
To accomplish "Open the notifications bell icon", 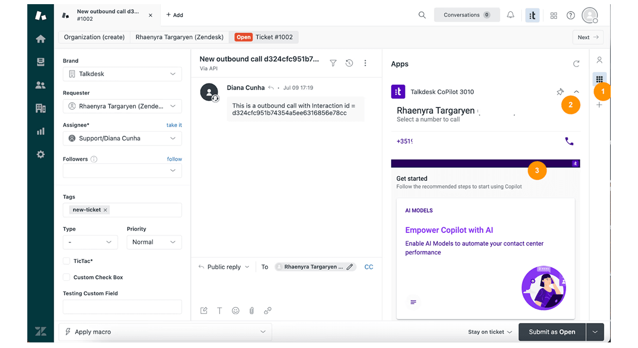I will coord(510,15).
